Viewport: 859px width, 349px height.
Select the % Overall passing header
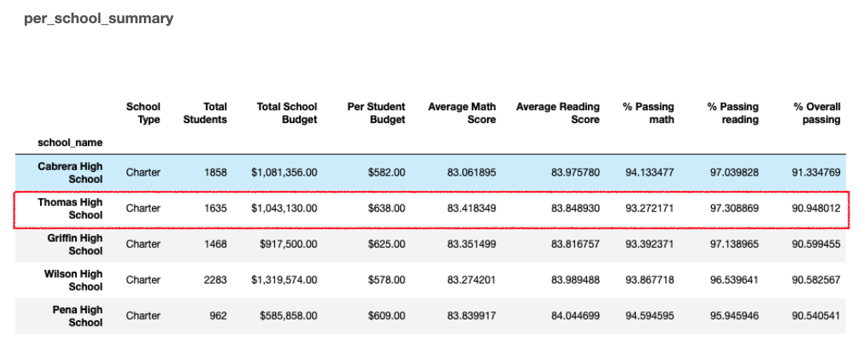coord(817,113)
